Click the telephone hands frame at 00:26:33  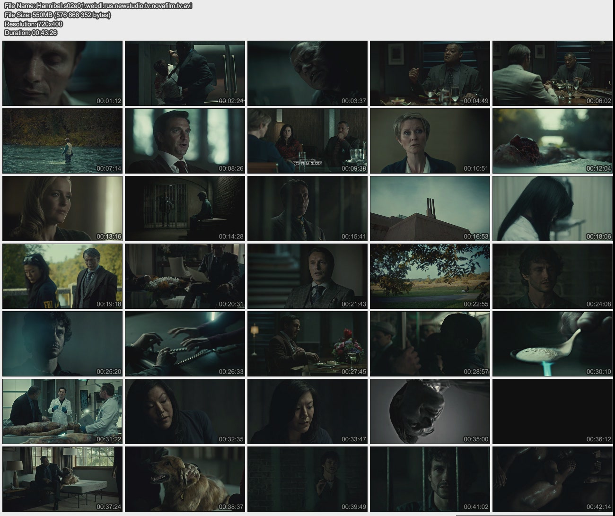185,344
